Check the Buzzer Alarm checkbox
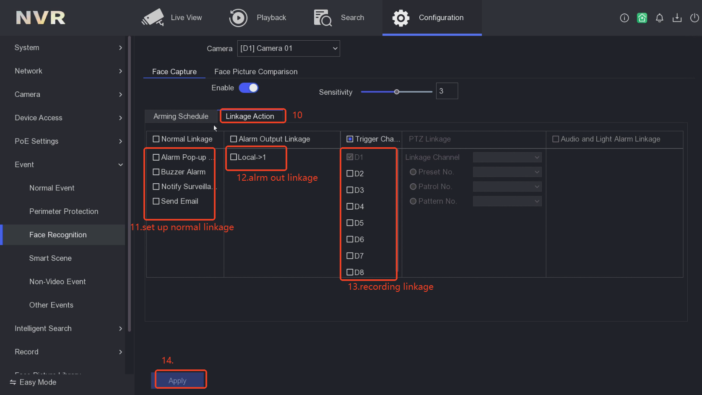Image resolution: width=702 pixels, height=395 pixels. [x=156, y=172]
